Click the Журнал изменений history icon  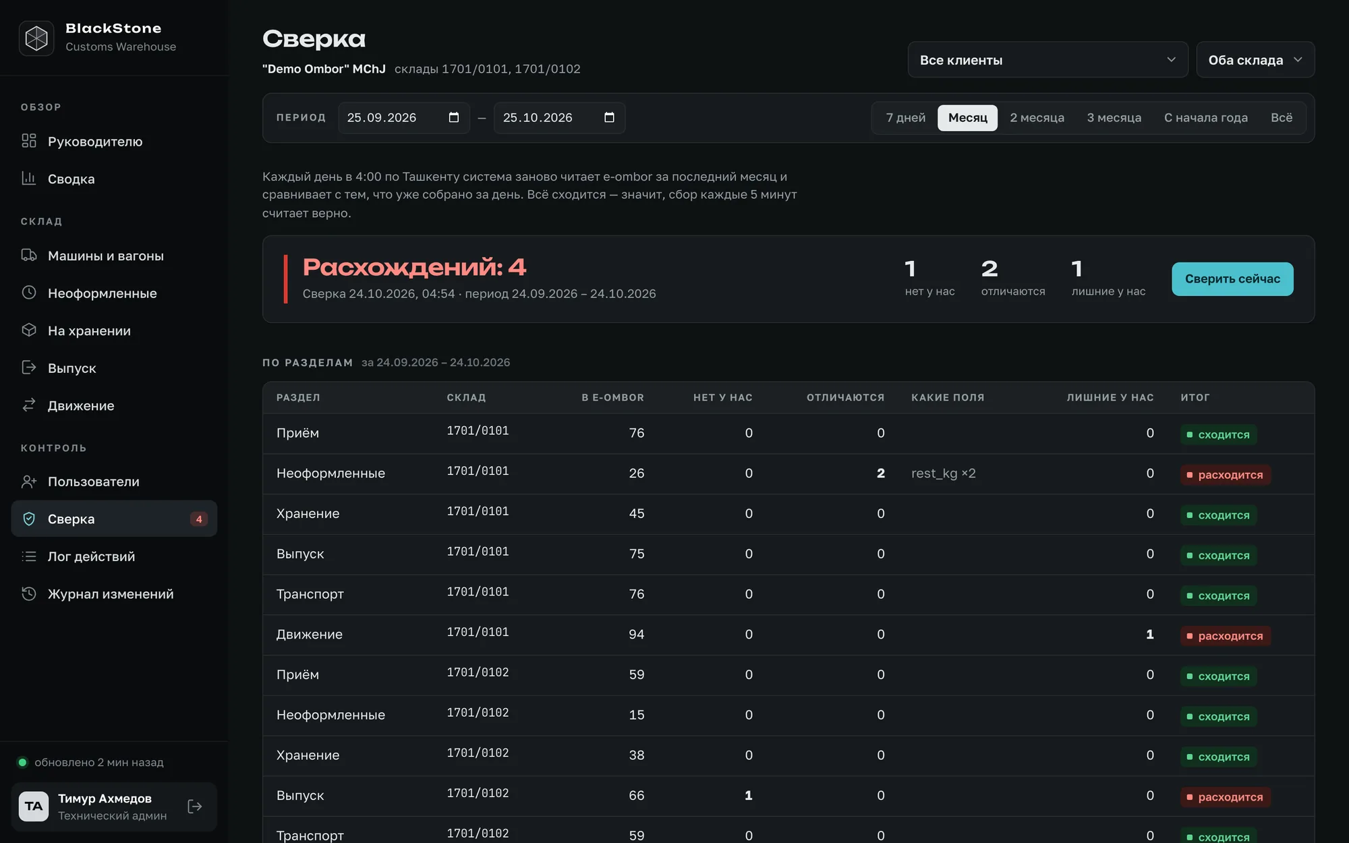pos(29,593)
